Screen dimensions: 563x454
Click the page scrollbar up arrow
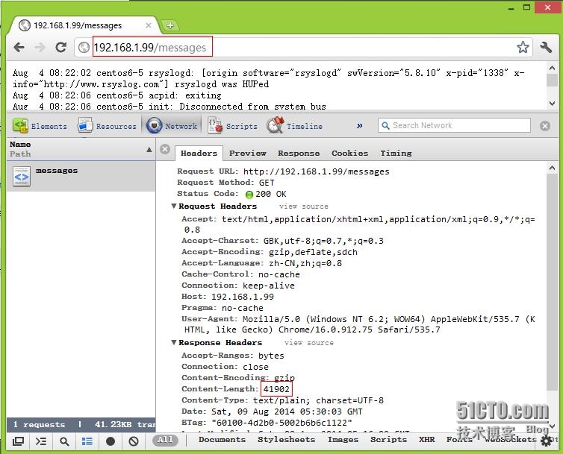click(553, 68)
